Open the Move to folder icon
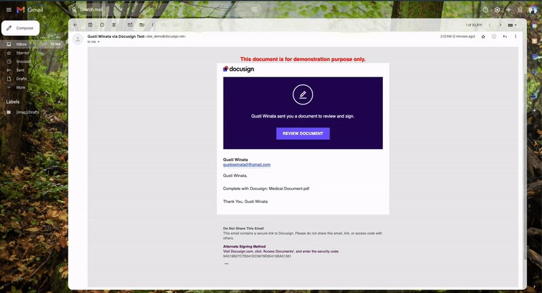The height and width of the screenshot is (293, 542). point(142,25)
